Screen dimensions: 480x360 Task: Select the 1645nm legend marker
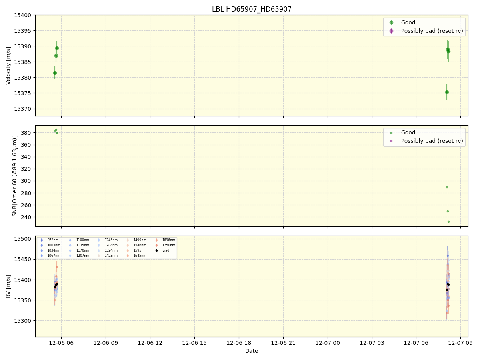(x=128, y=256)
